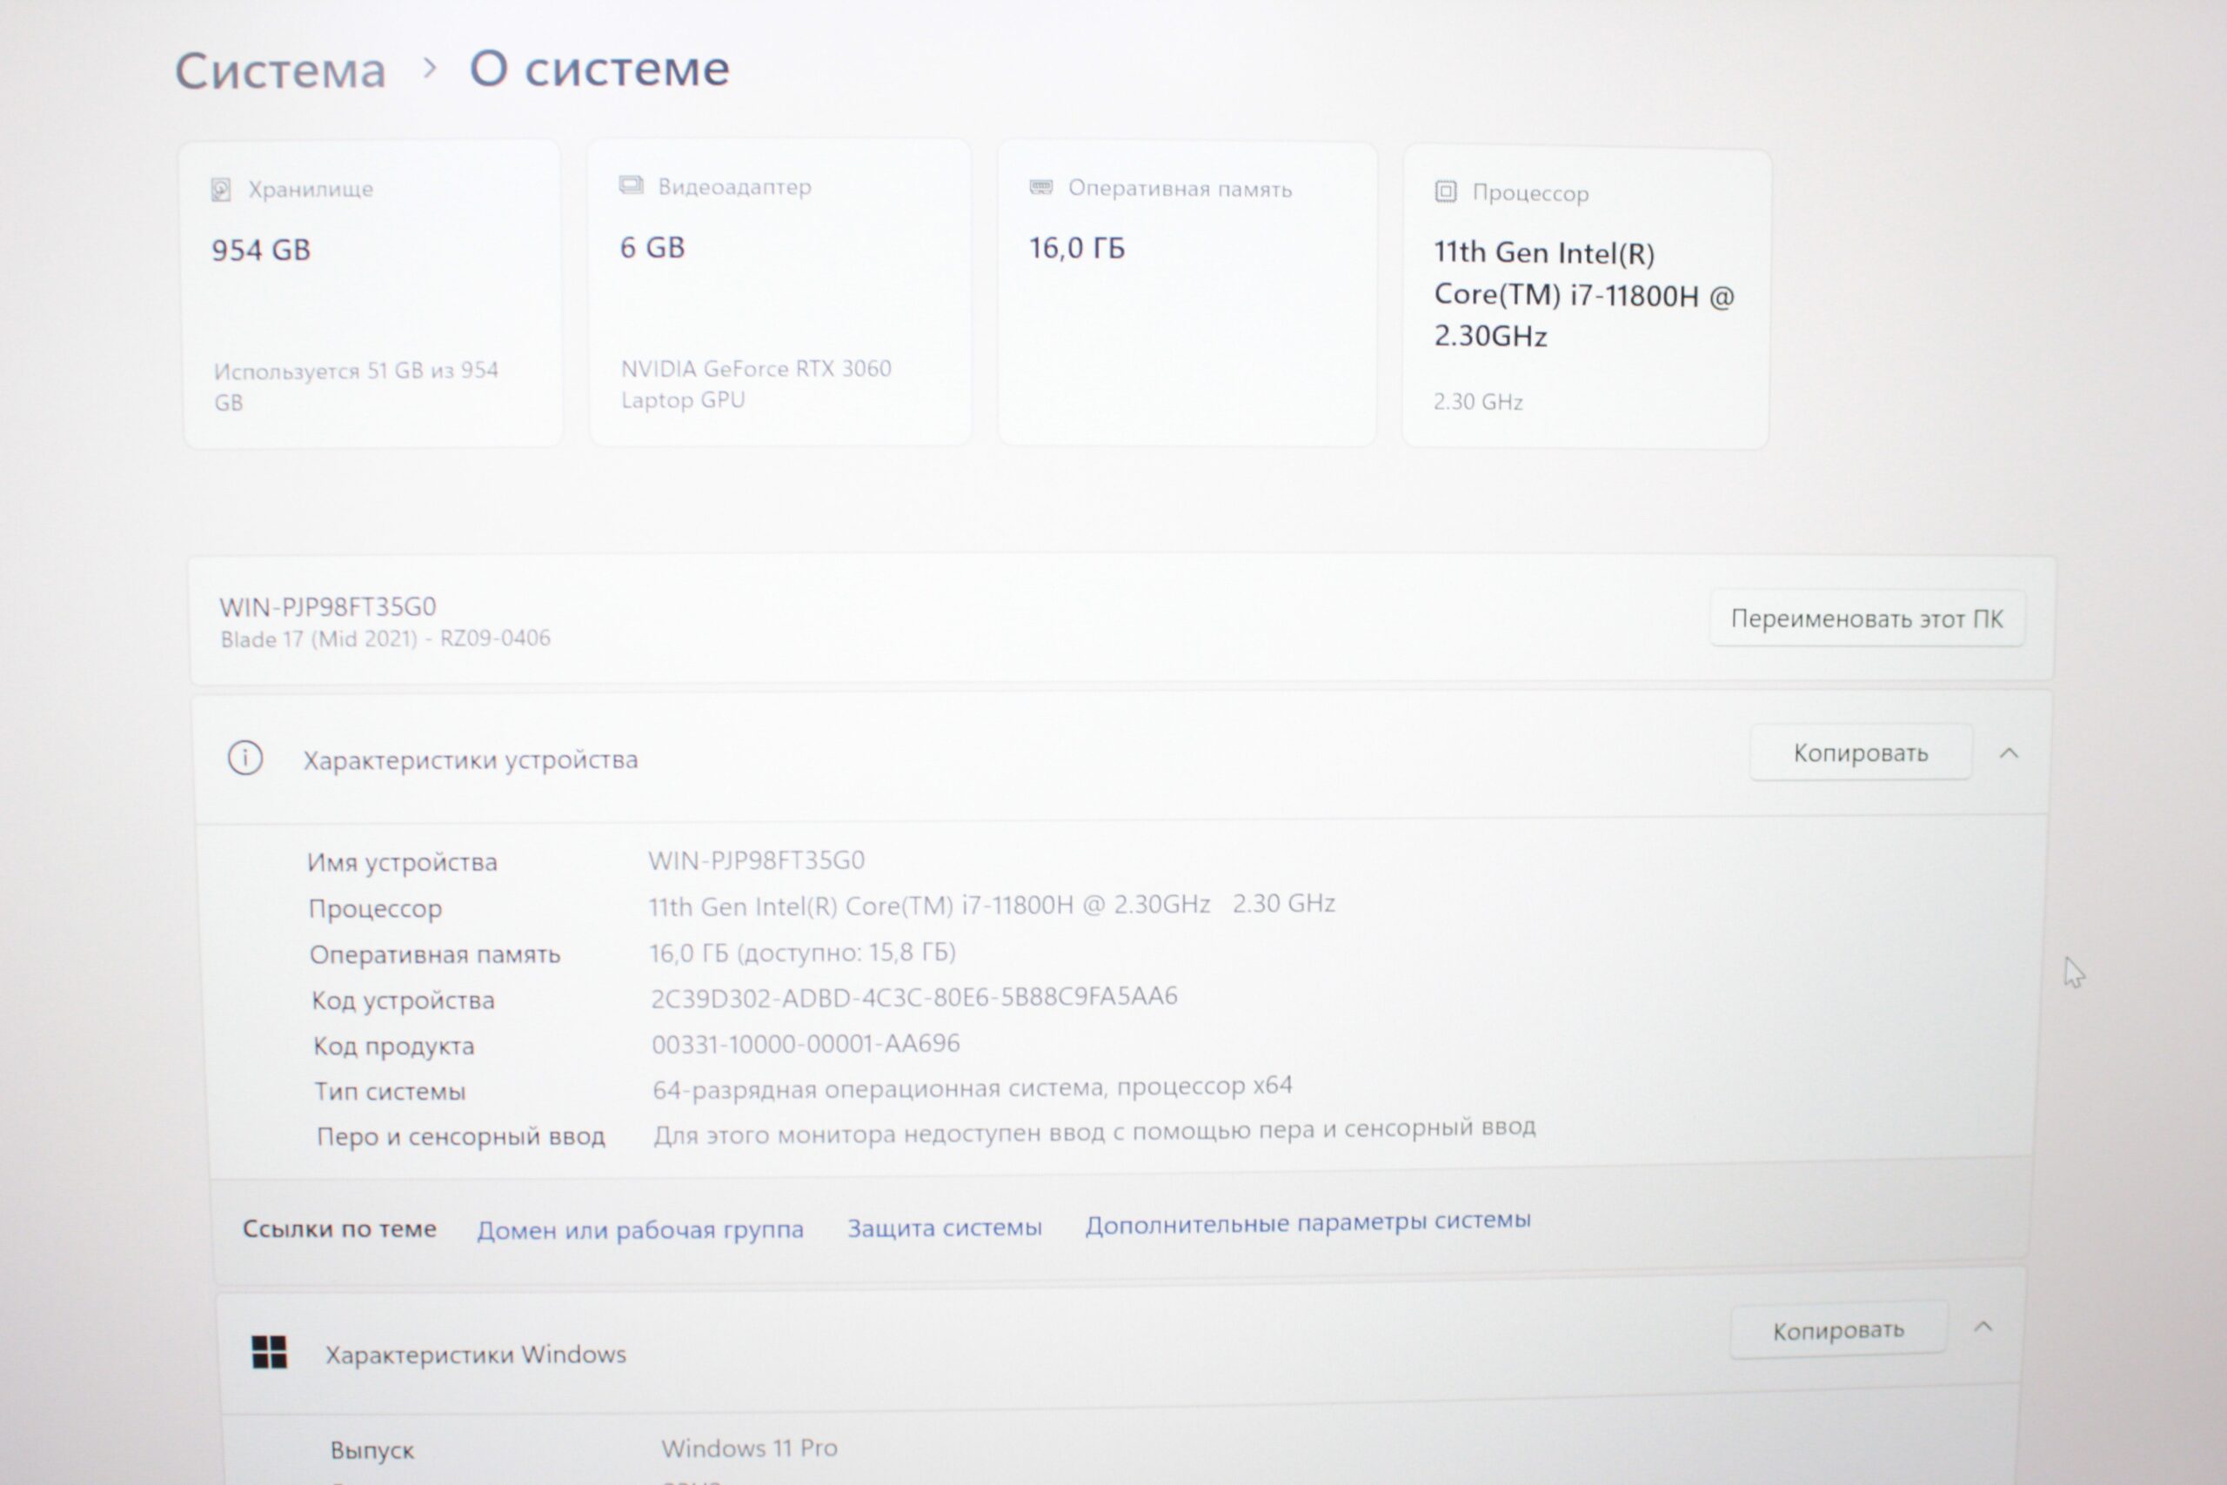Image resolution: width=2227 pixels, height=1485 pixels.
Task: Click the Video adapter icon
Action: [631, 185]
